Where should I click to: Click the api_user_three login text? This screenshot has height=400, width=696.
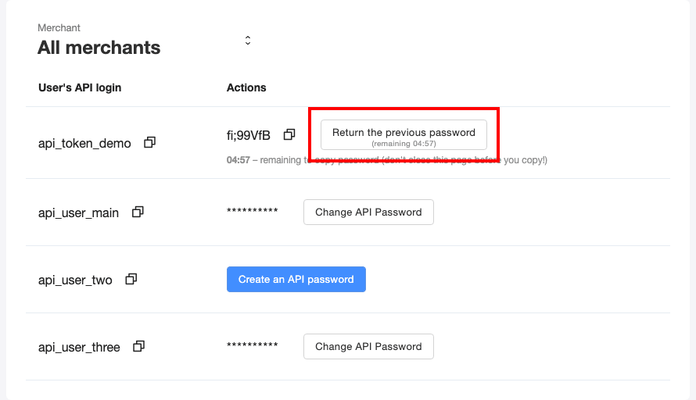(79, 347)
